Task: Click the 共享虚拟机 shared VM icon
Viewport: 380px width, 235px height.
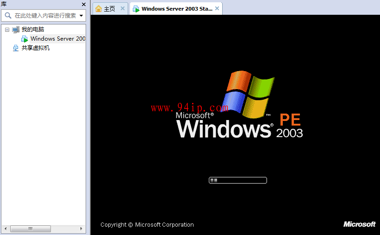Action: point(16,48)
